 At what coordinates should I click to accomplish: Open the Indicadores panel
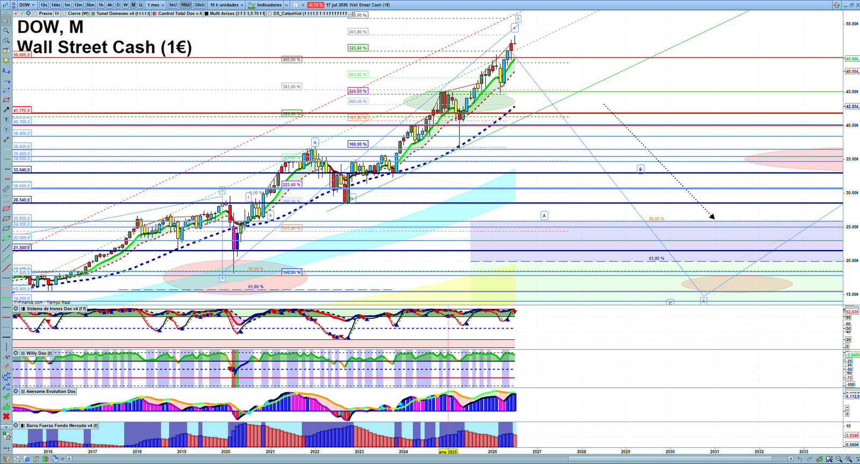click(x=265, y=5)
